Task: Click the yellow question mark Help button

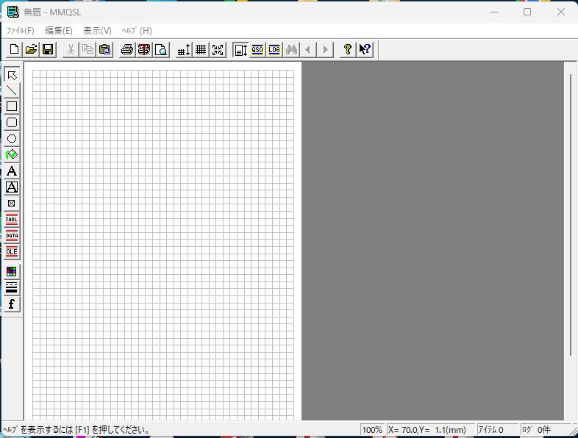Action: (x=348, y=50)
